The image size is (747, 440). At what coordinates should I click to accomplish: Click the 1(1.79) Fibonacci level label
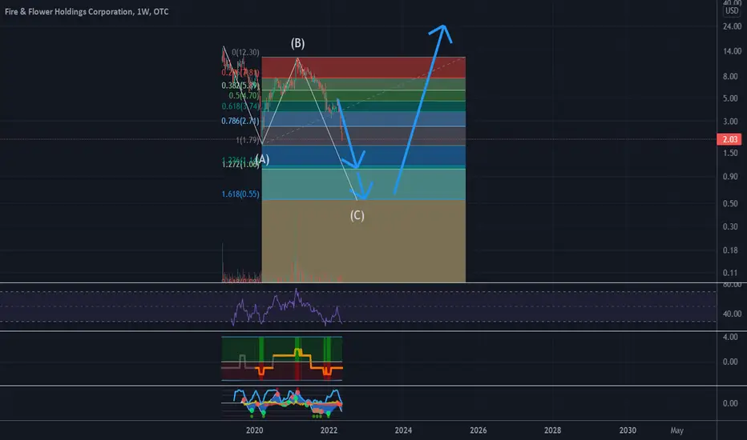click(248, 140)
